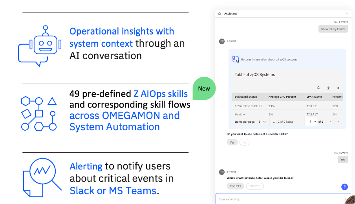This screenshot has width=355, height=204.
Task: Go to next table page arrow
Action: pos(339,122)
